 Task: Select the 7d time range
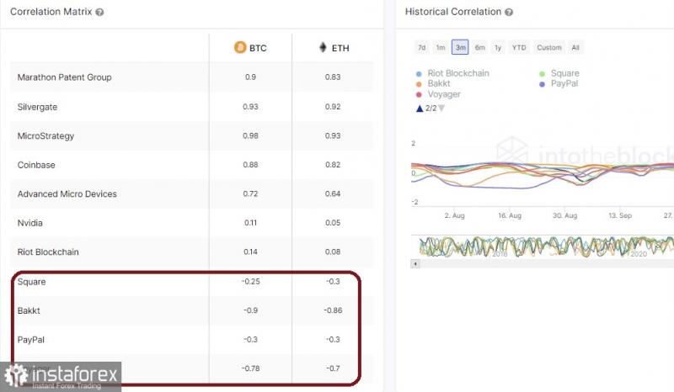(422, 47)
